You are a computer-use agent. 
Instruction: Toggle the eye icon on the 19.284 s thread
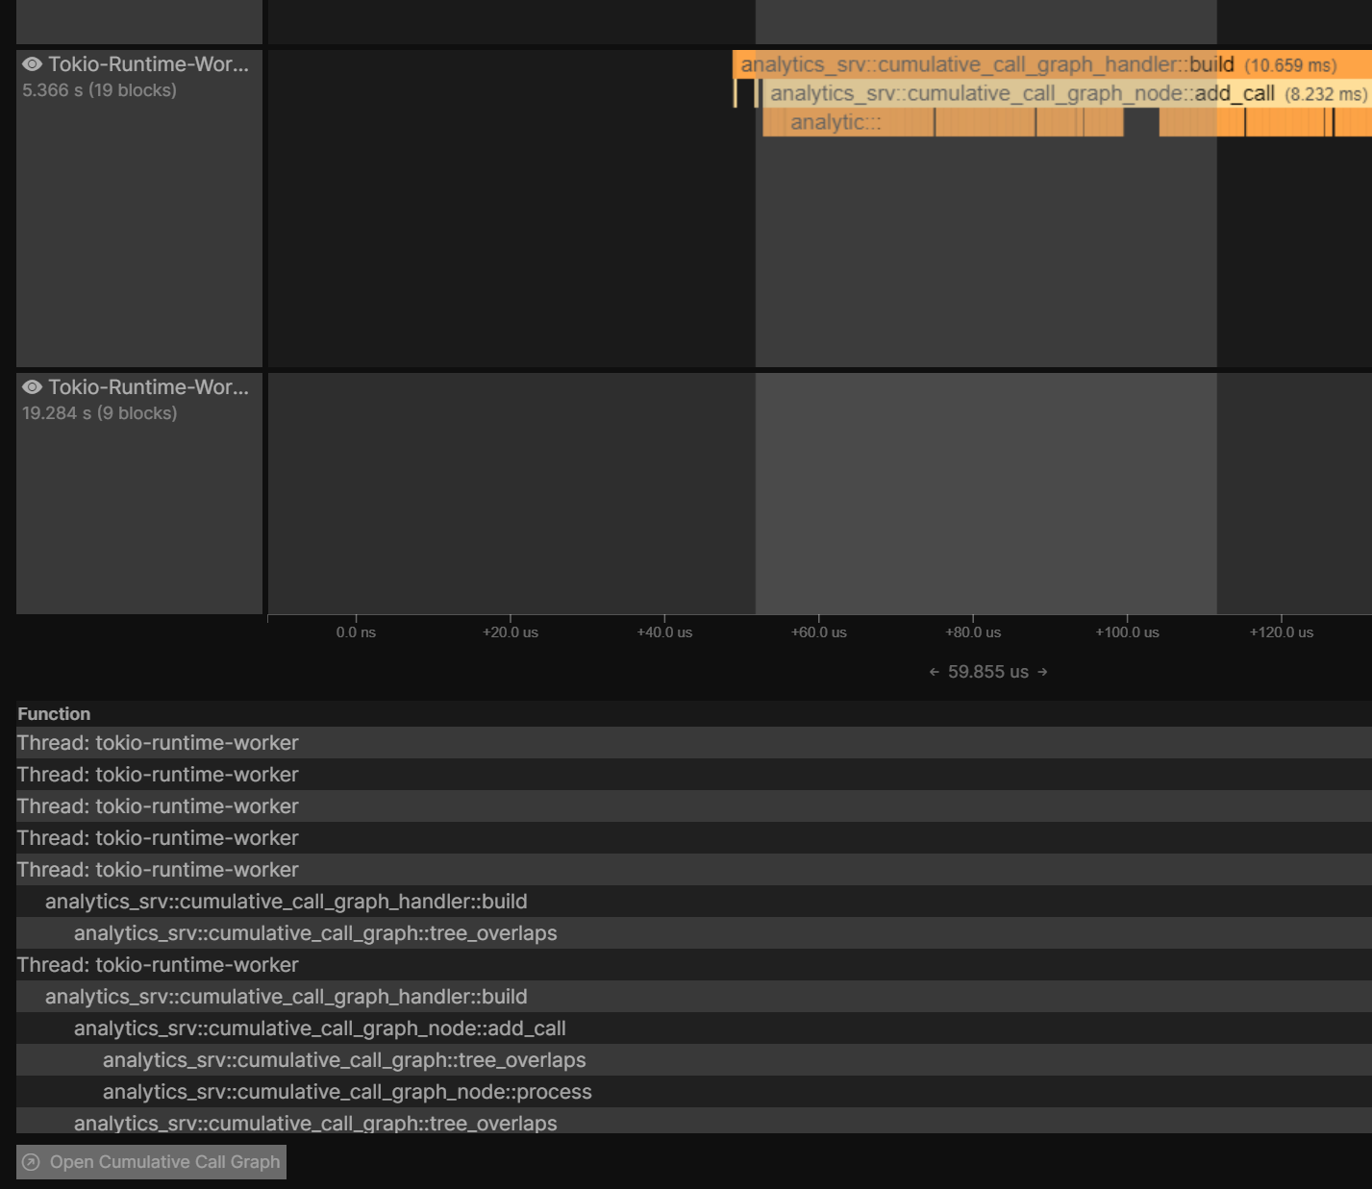33,386
